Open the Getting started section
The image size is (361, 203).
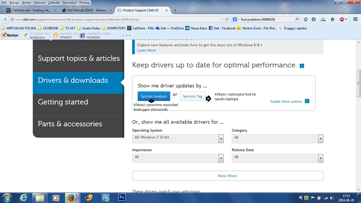(78, 105)
